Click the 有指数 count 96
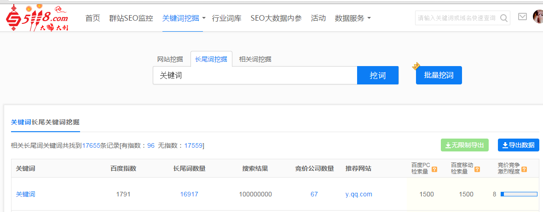The width and height of the screenshot is (543, 212). pos(151,146)
